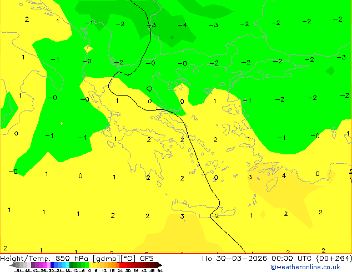Click the Height/Temp. 850 hPa title text
The image size is (352, 272).
pos(44,259)
